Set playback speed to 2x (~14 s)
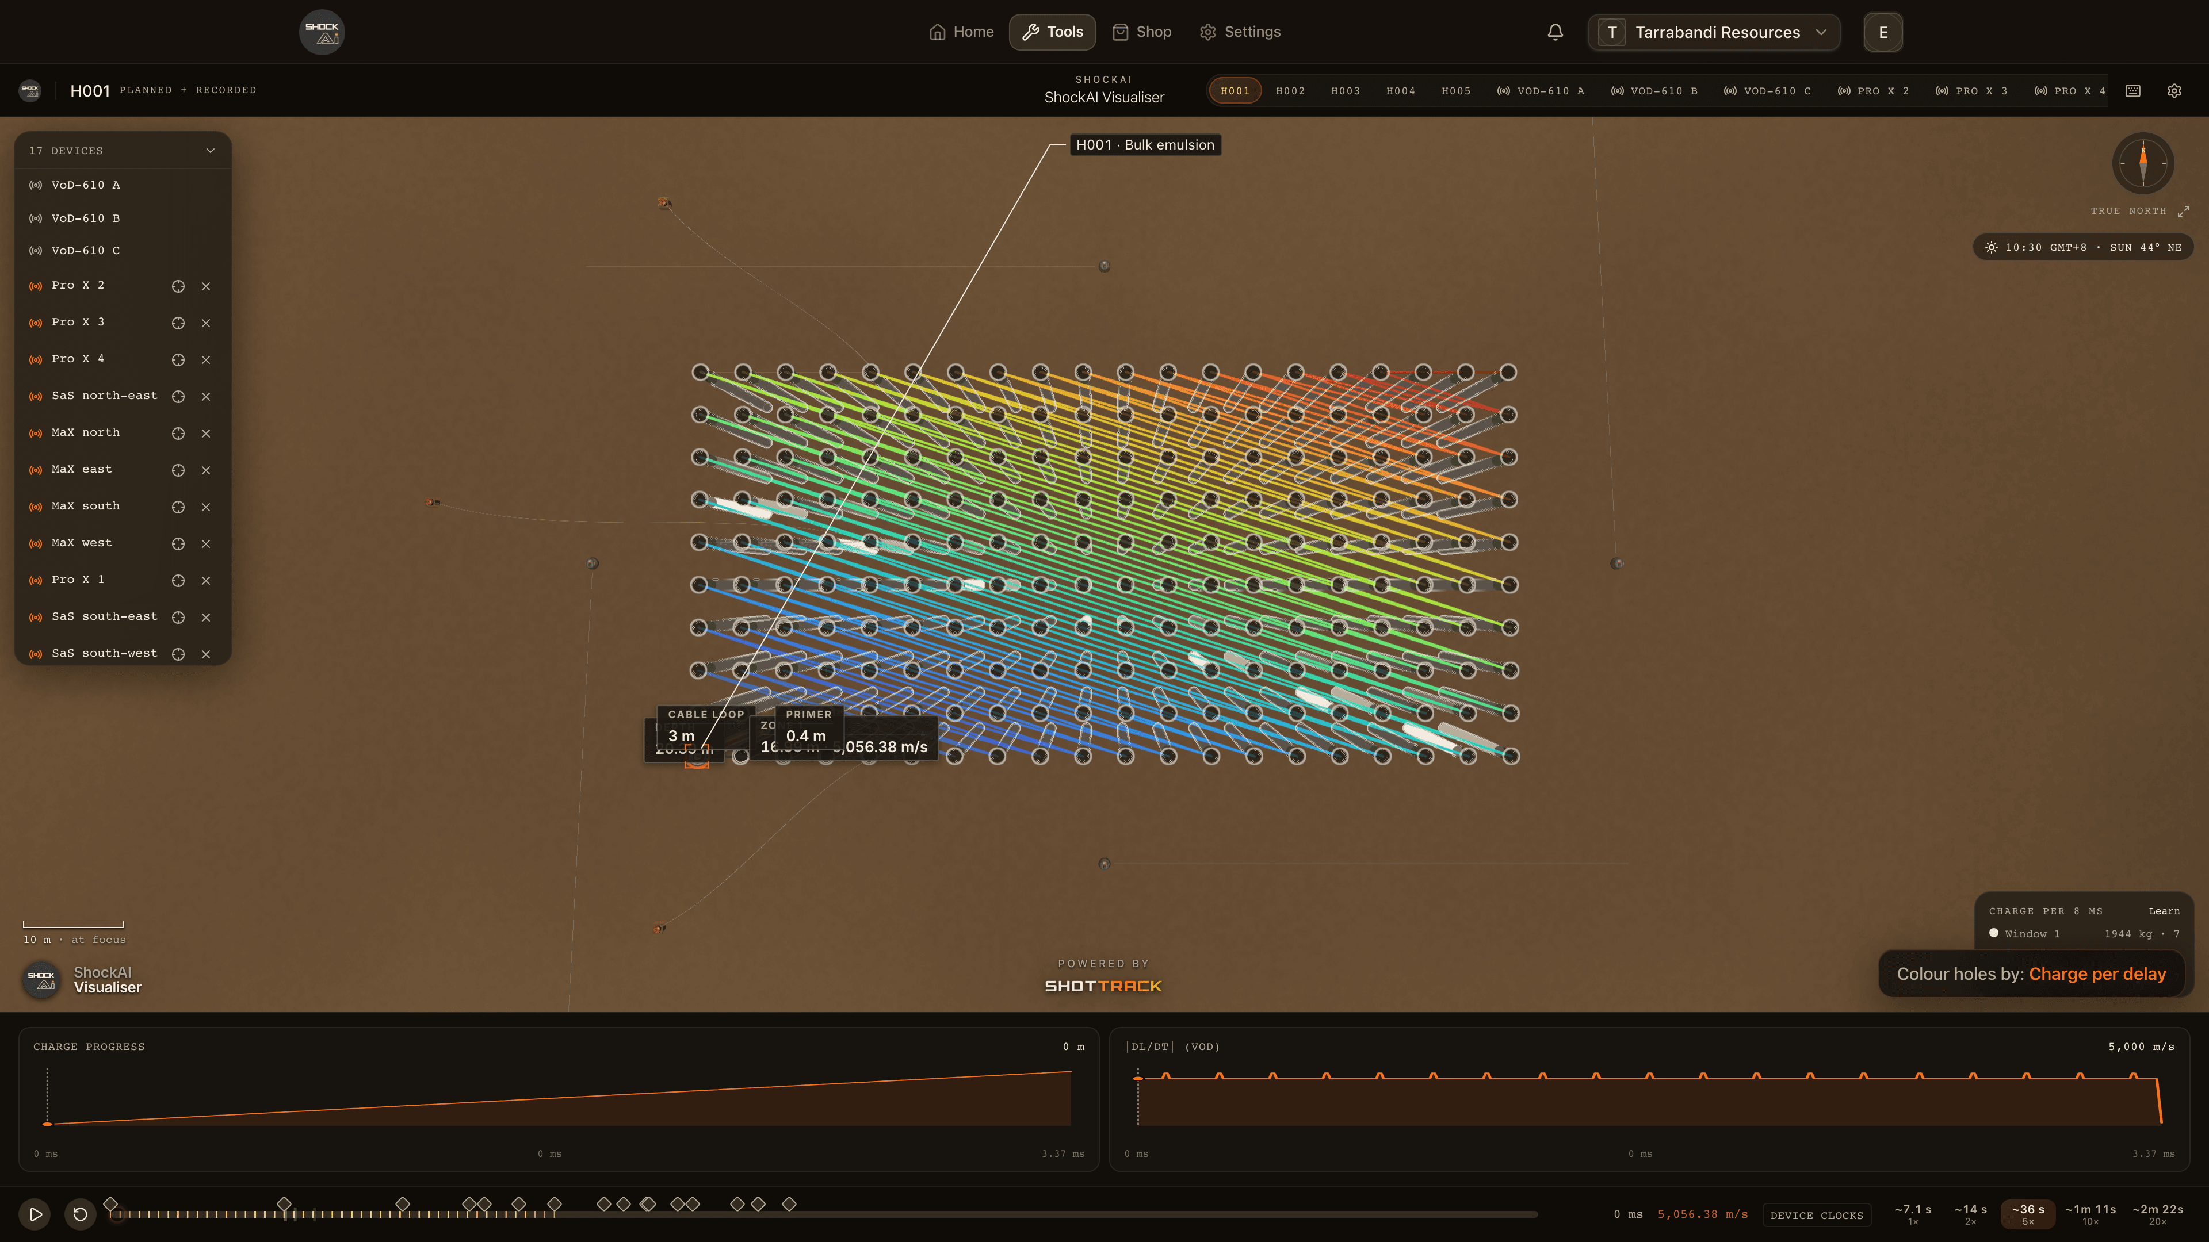 tap(1971, 1214)
